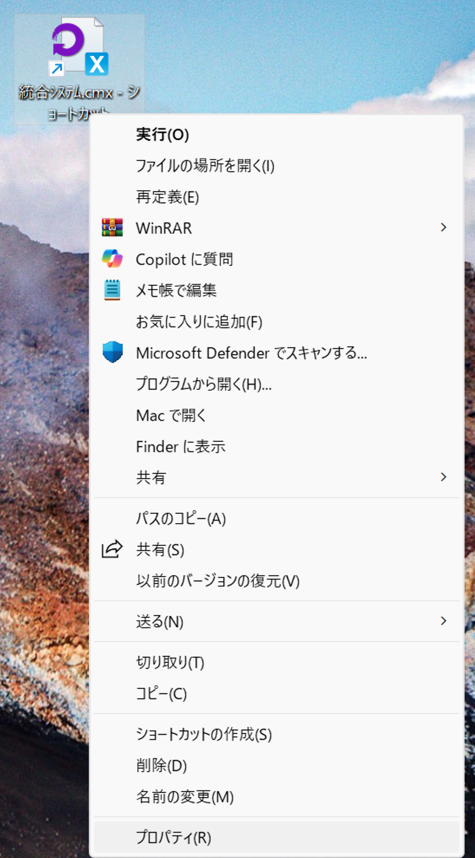Expand the 共有 submenu chevron

443,477
